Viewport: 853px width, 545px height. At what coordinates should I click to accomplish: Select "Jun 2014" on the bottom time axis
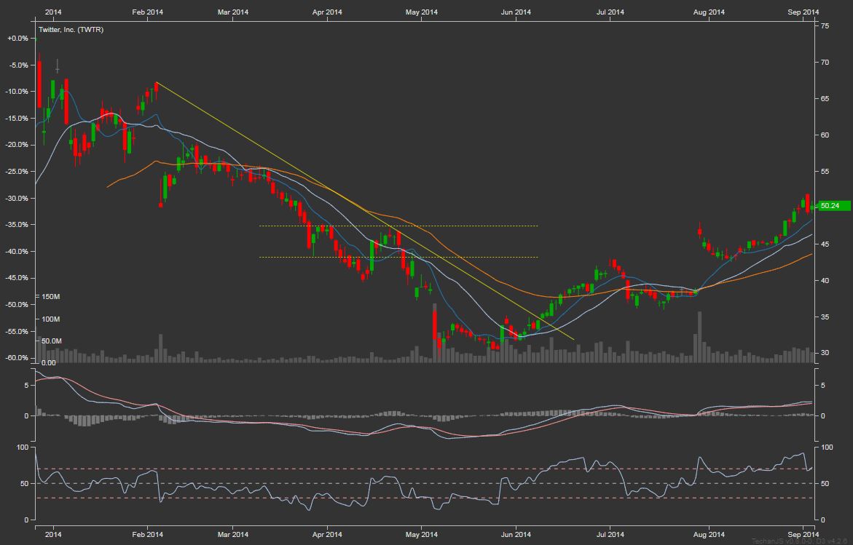click(x=516, y=535)
